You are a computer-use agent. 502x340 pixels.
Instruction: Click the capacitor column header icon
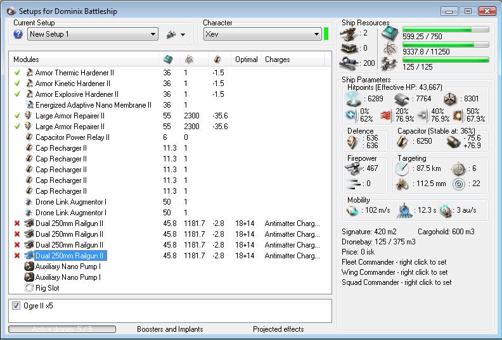tap(217, 59)
